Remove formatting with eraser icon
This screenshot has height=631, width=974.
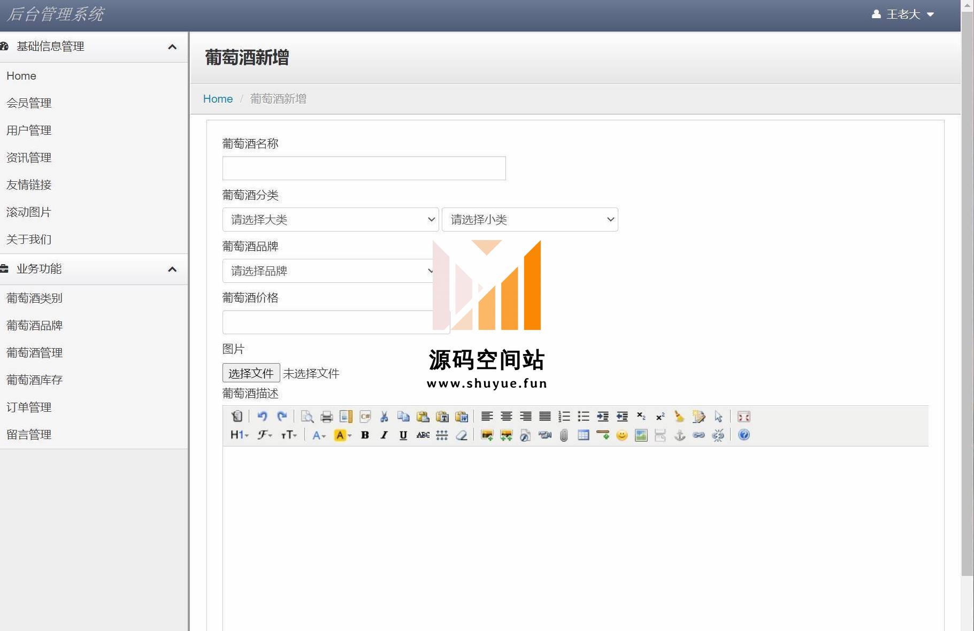[x=461, y=435]
